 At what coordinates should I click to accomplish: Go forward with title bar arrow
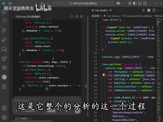coord(48,3)
